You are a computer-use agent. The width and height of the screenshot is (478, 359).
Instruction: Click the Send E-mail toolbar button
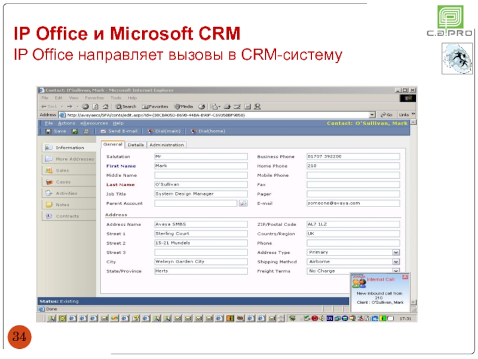pyautogui.click(x=119, y=131)
